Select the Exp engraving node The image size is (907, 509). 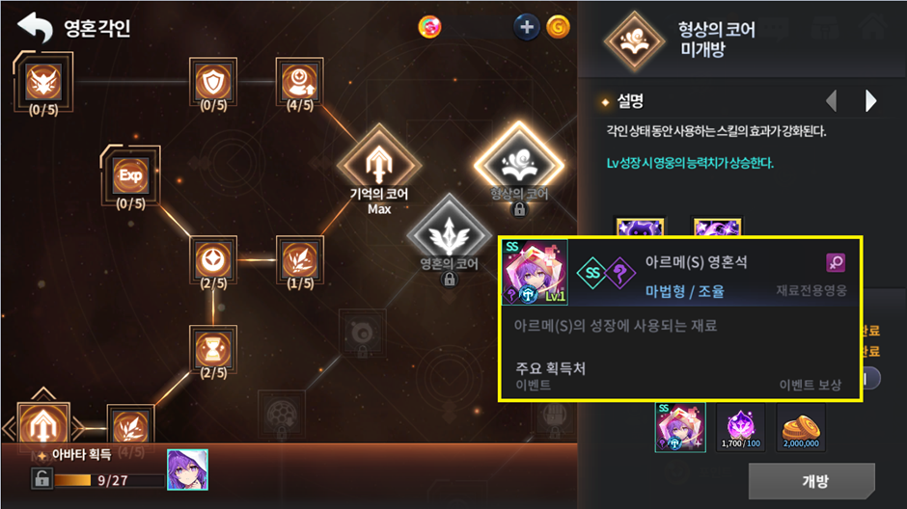click(x=130, y=174)
